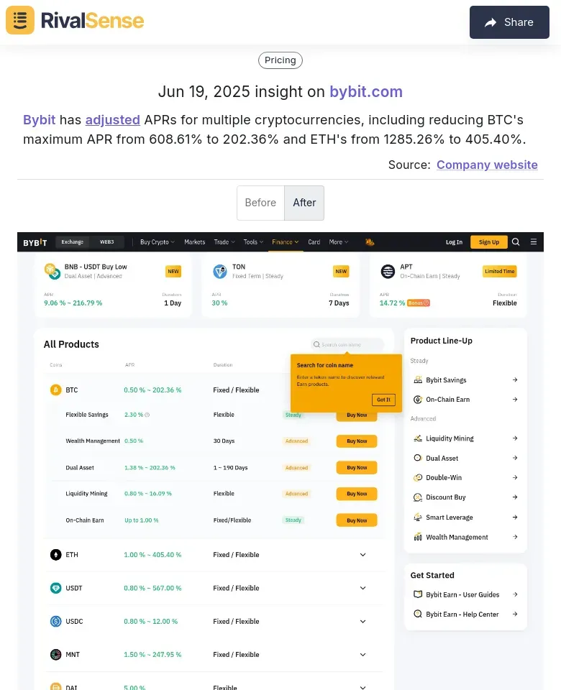Open the Company website source link
The image size is (561, 690).
487,165
